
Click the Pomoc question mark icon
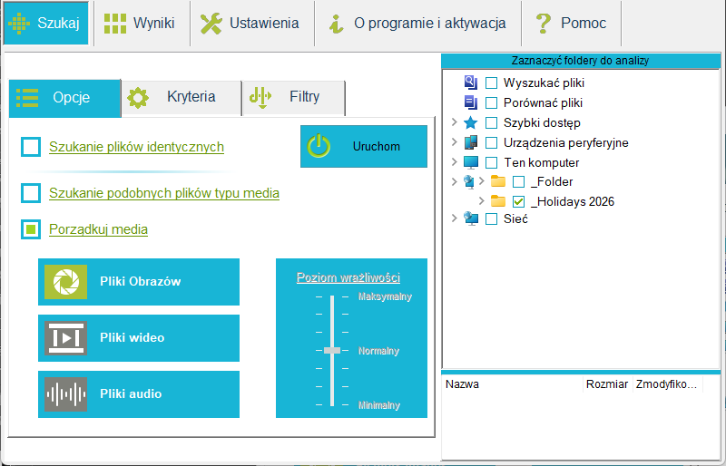click(543, 24)
